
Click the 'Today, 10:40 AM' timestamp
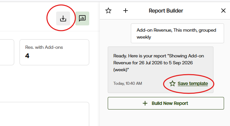[x=128, y=83]
